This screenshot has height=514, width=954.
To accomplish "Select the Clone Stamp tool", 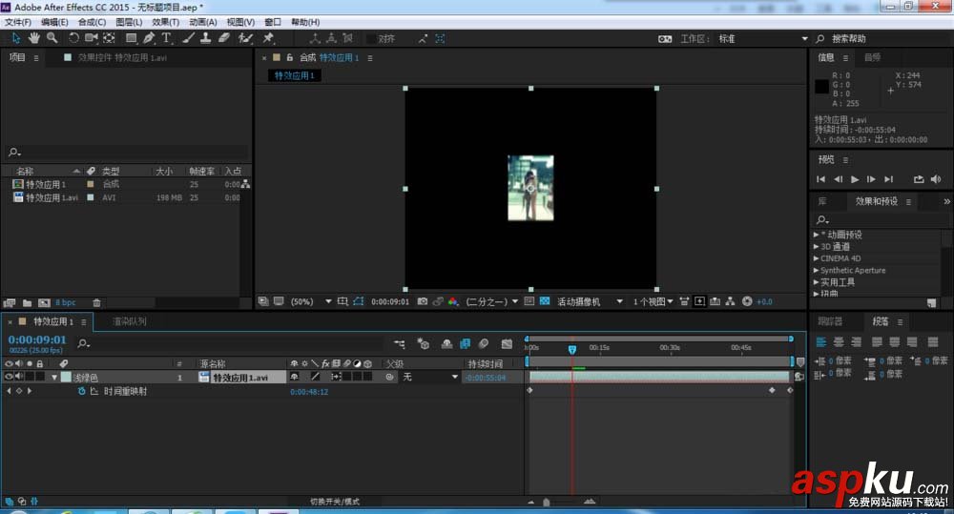I will tap(205, 38).
